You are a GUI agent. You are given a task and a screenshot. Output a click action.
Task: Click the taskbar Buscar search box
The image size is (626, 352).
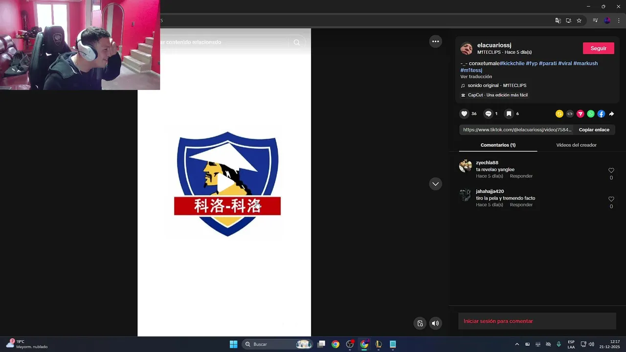[x=277, y=344]
